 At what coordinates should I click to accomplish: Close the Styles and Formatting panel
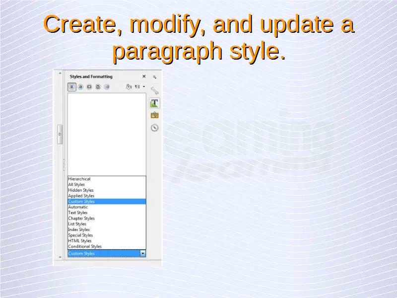click(144, 76)
